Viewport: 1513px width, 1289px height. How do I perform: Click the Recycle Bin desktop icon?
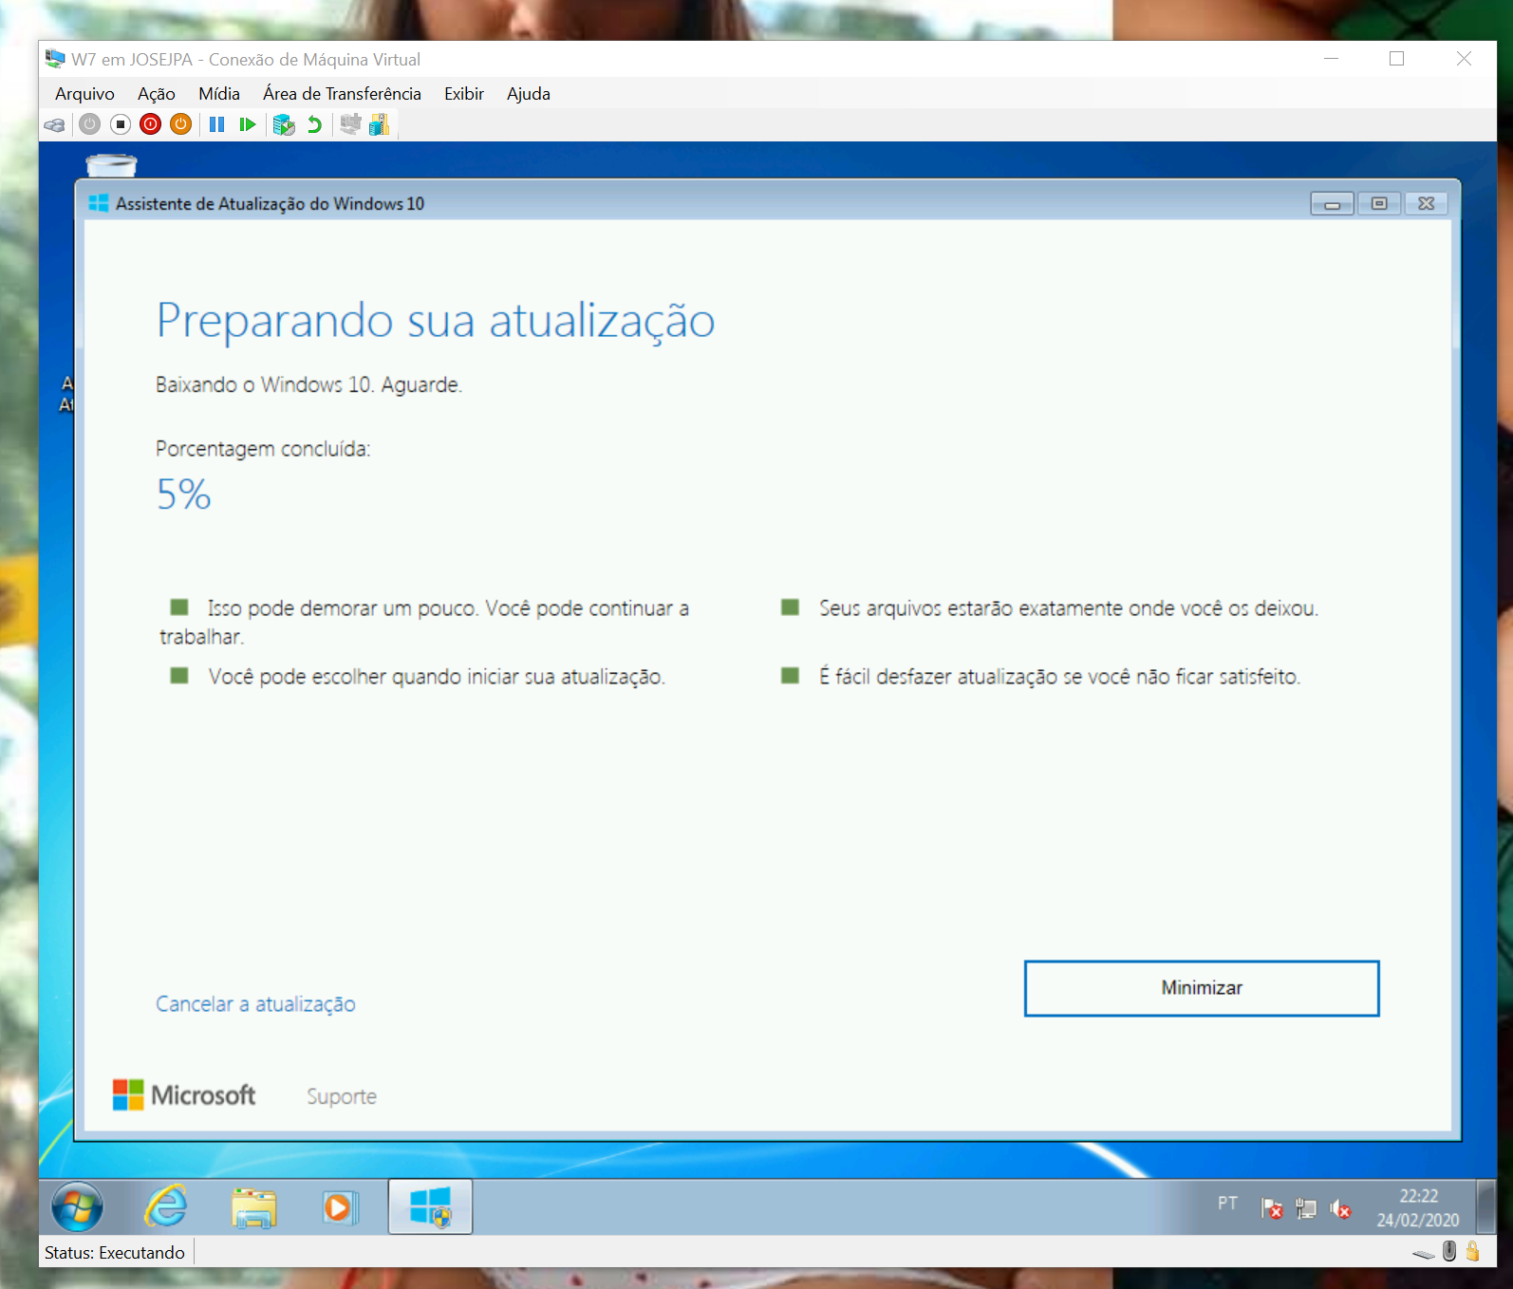click(111, 165)
